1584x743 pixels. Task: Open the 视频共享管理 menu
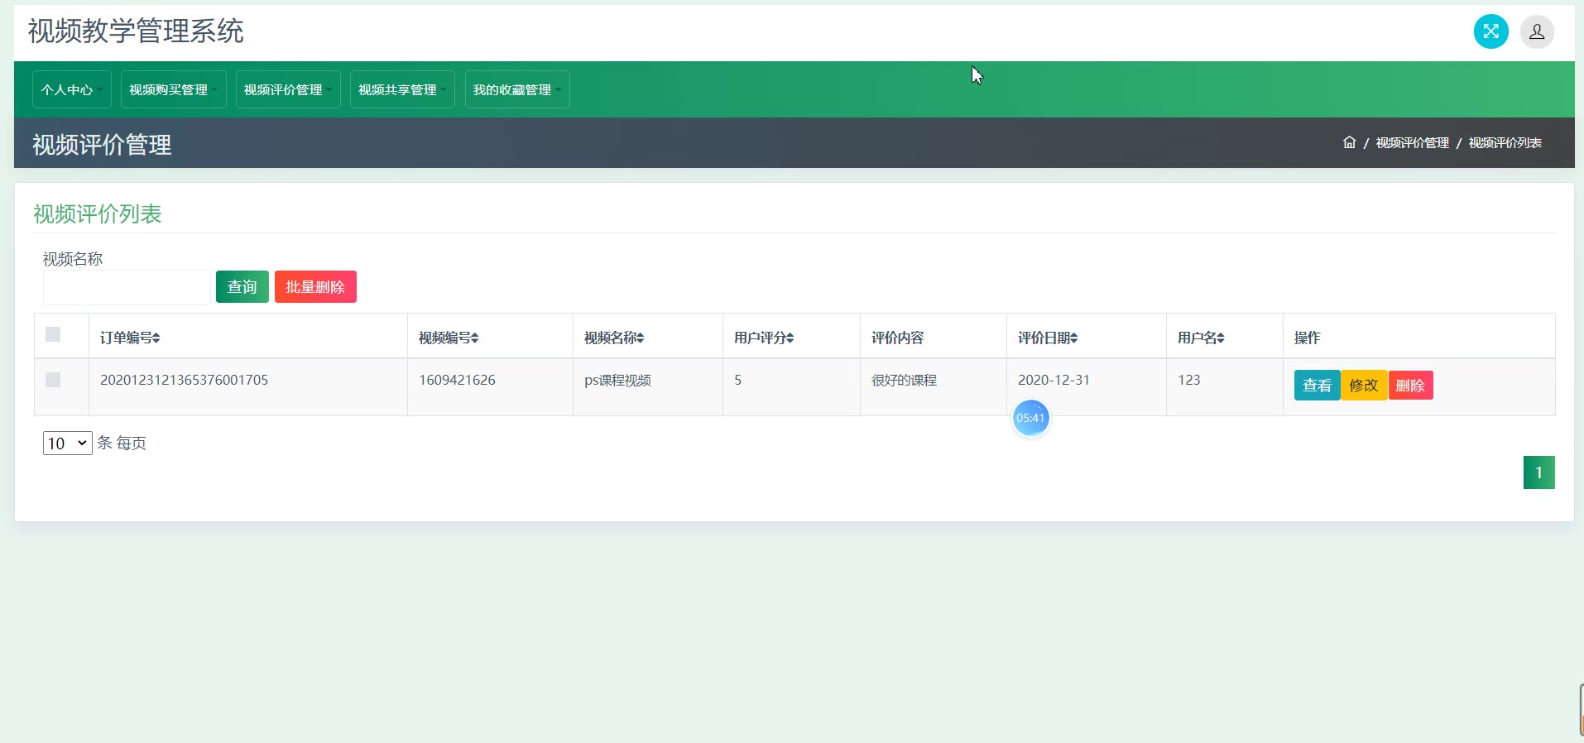point(402,89)
